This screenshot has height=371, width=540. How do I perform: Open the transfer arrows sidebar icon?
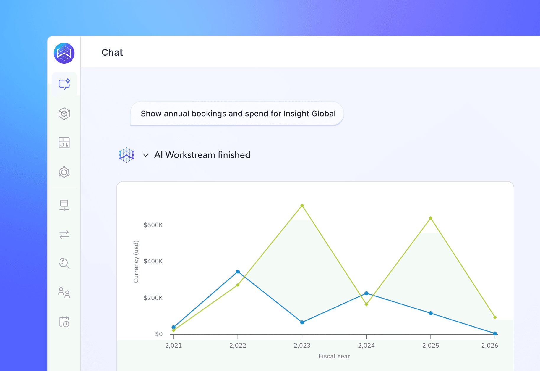pos(64,234)
